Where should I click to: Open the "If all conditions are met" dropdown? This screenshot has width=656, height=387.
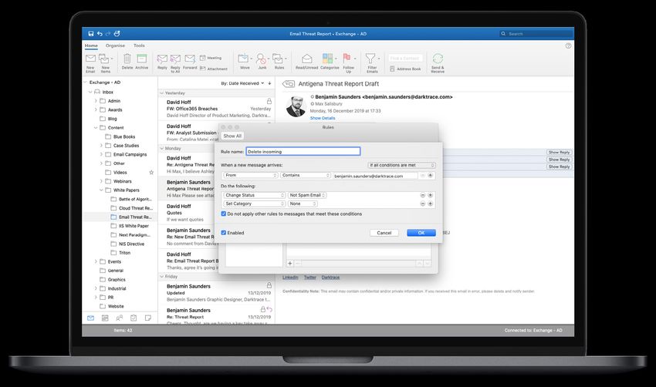(x=401, y=165)
